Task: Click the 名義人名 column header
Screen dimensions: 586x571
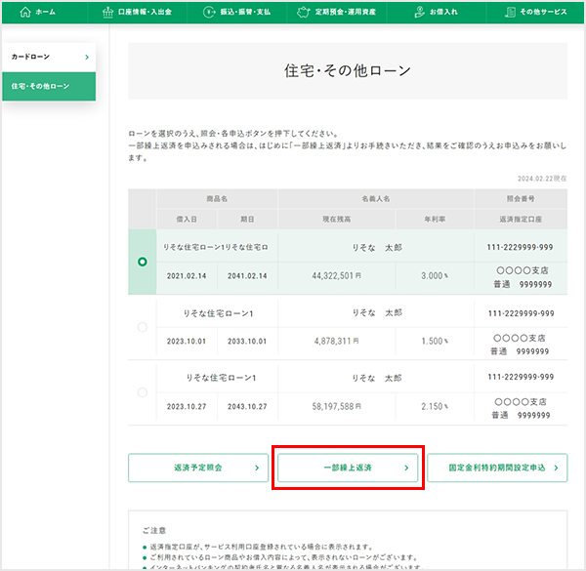Action: 376,199
